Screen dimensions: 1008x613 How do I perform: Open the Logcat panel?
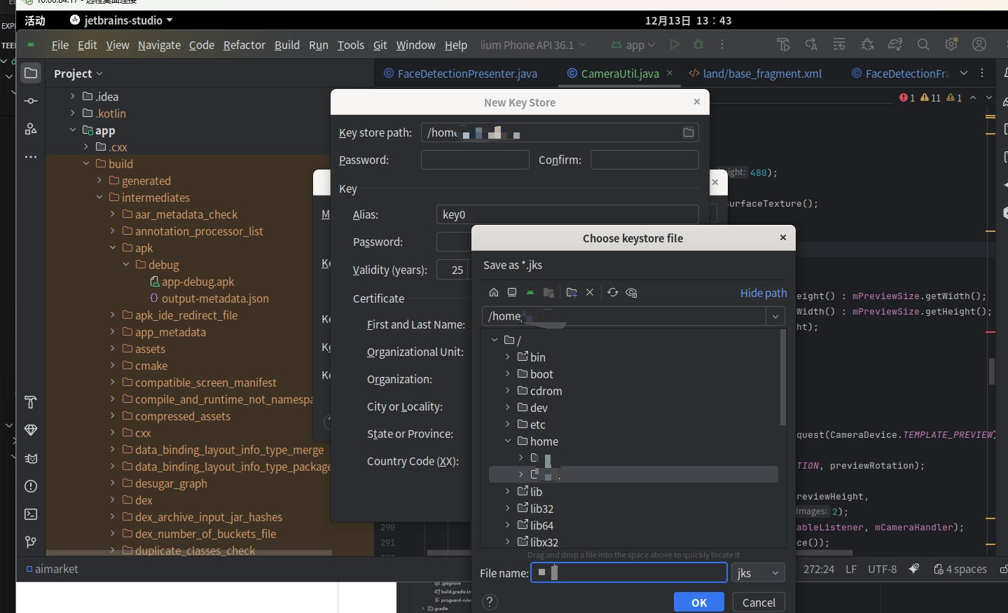point(31,459)
